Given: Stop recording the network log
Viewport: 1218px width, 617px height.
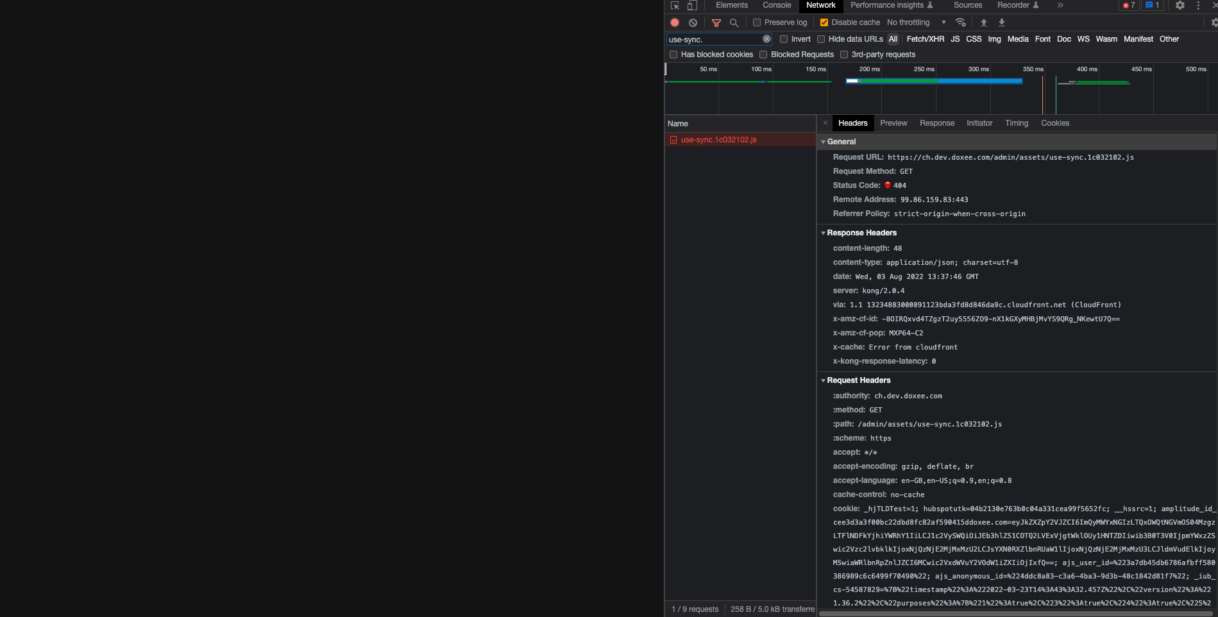Looking at the screenshot, I should (674, 22).
